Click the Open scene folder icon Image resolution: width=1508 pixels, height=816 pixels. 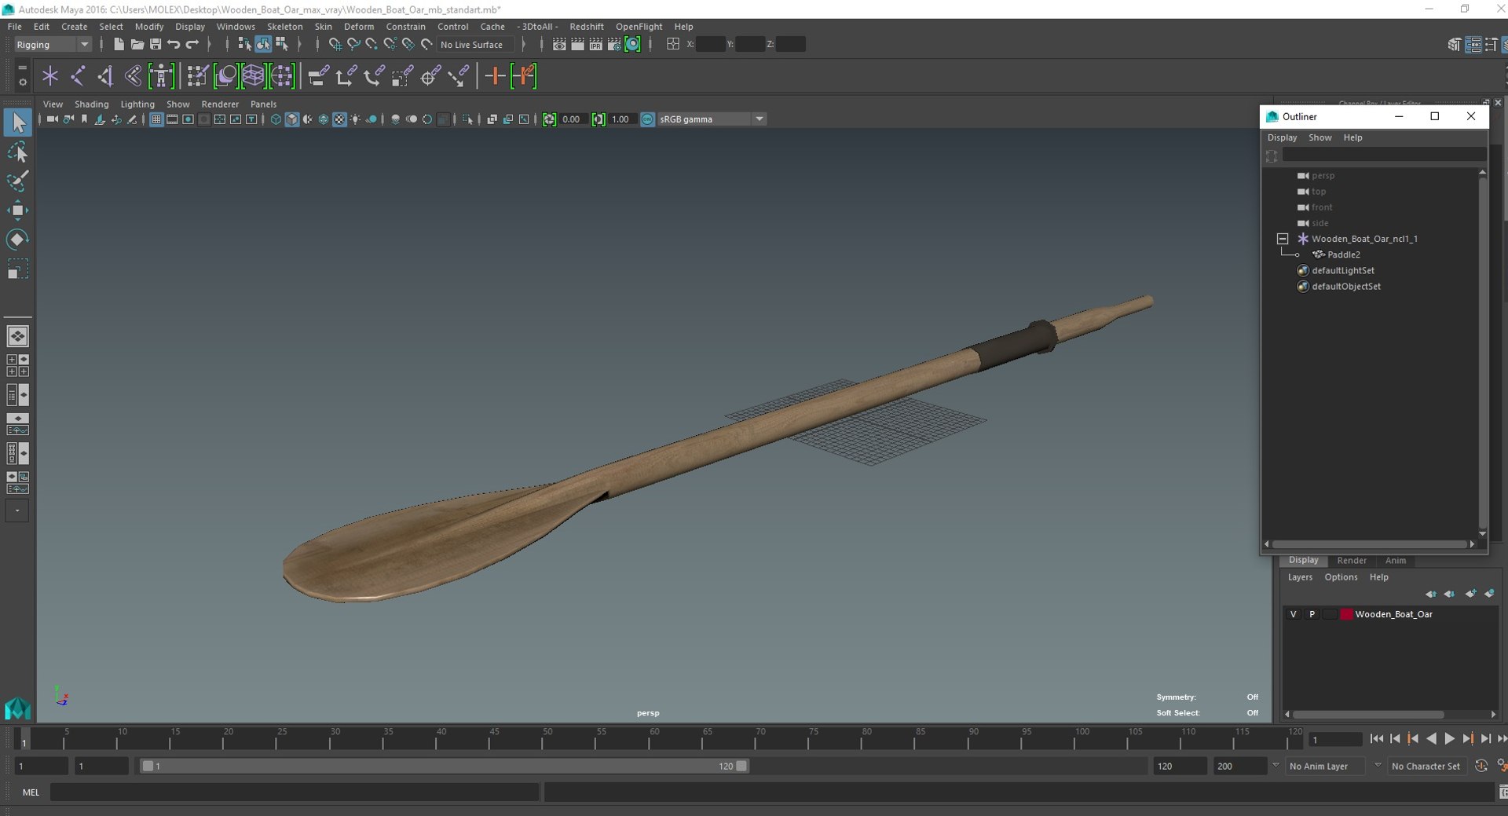click(x=137, y=44)
